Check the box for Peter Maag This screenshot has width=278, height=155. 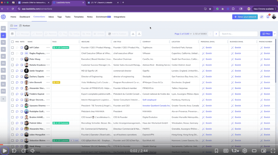tap(12, 59)
